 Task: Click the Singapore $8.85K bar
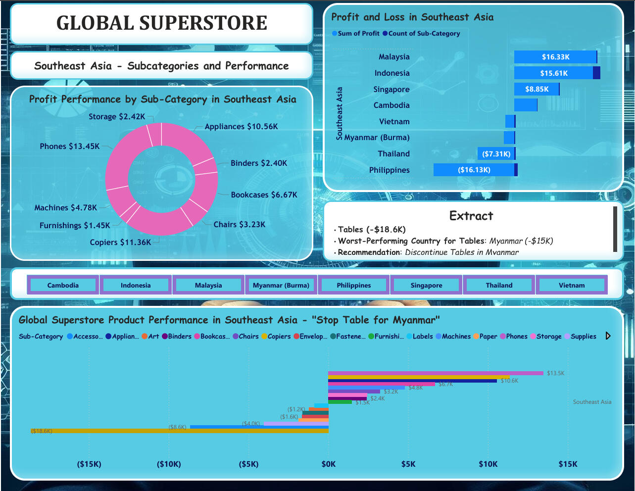tap(537, 89)
